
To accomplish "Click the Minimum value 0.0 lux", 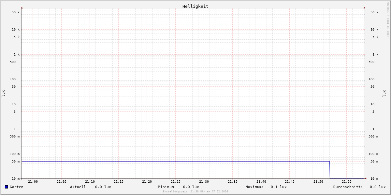I will coord(191,187).
